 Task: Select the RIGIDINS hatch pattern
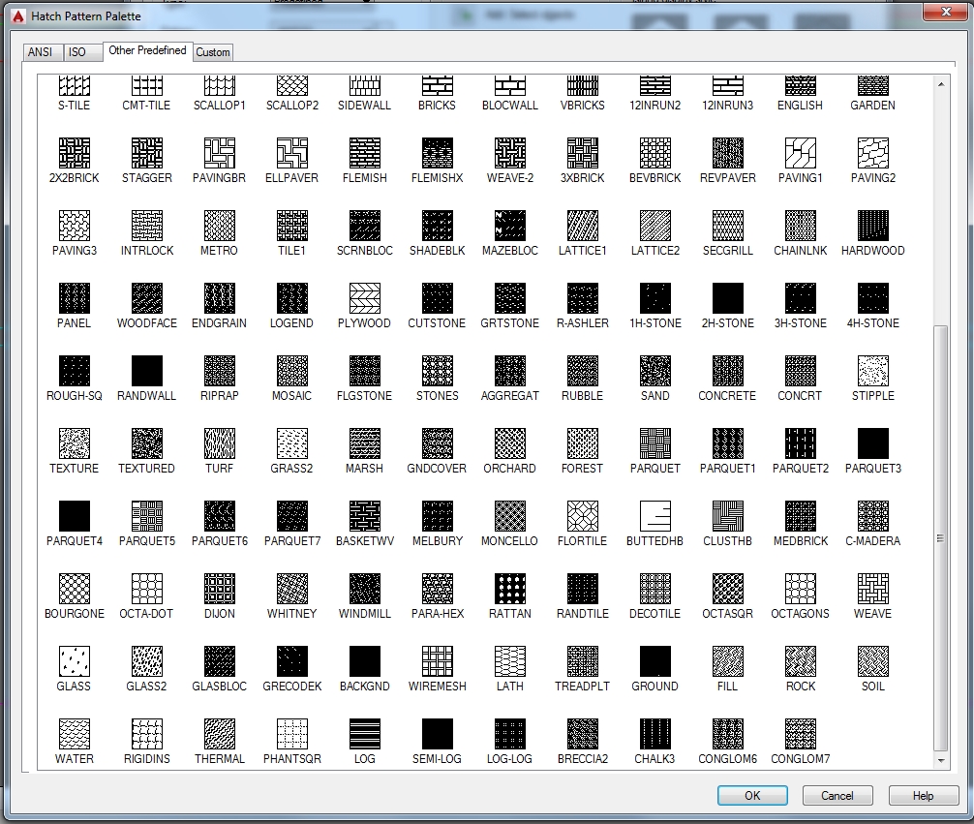click(x=146, y=735)
